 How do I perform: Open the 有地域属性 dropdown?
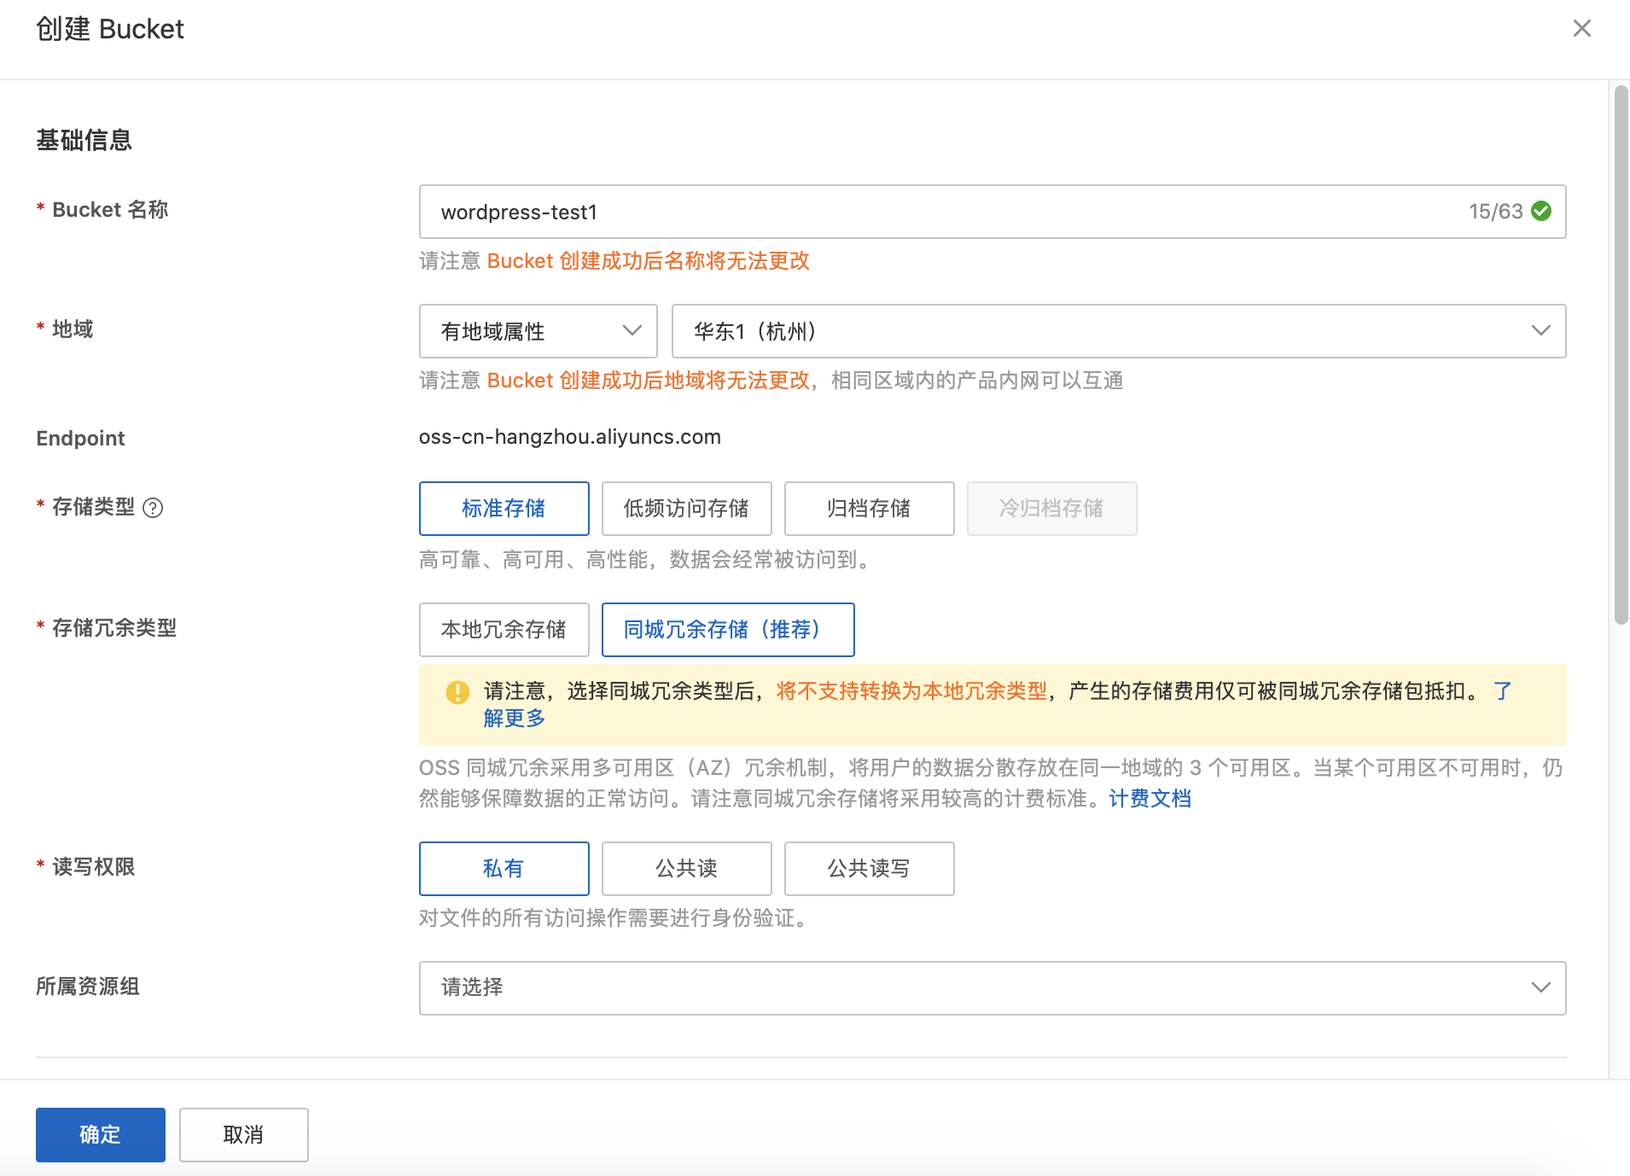point(538,331)
